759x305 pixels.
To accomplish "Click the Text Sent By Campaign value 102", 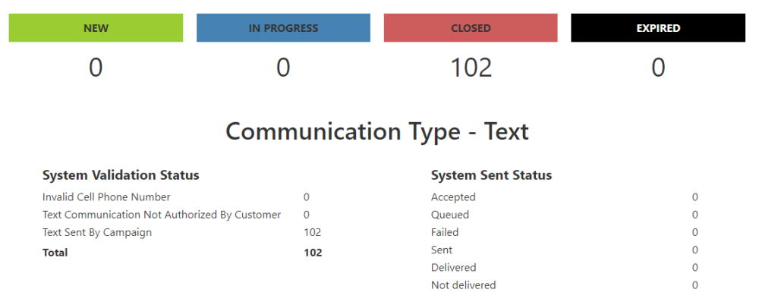I will pyautogui.click(x=312, y=232).
